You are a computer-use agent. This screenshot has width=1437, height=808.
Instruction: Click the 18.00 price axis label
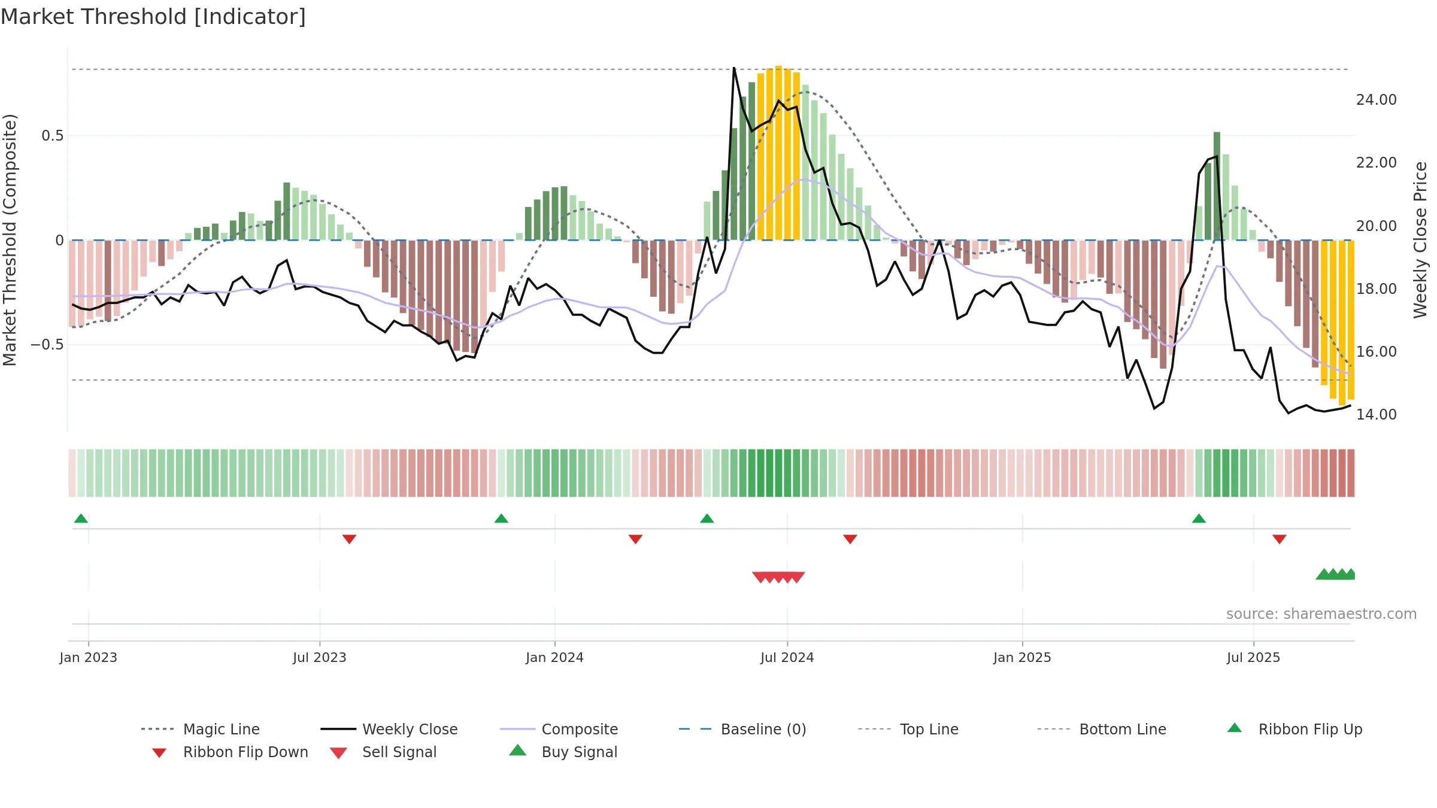pos(1377,289)
